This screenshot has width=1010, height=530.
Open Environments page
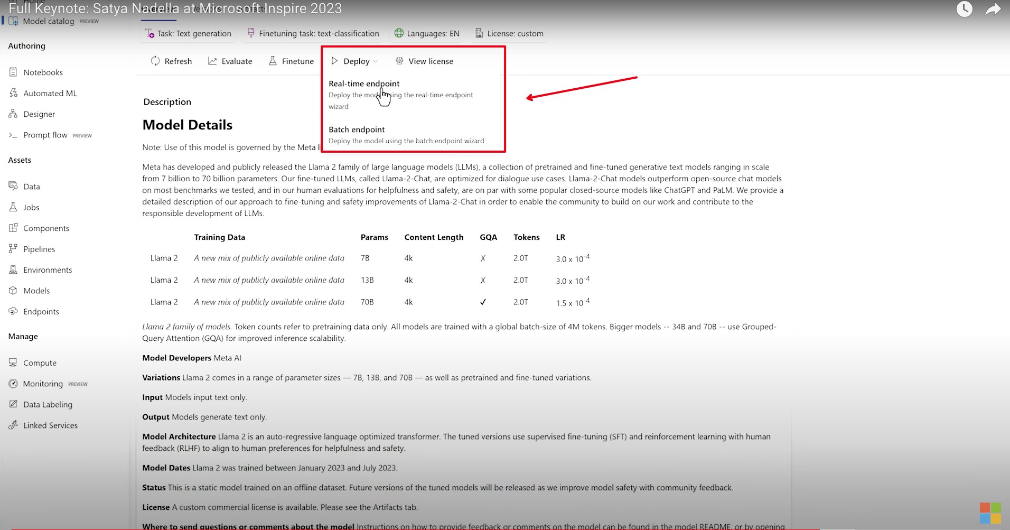tap(48, 269)
